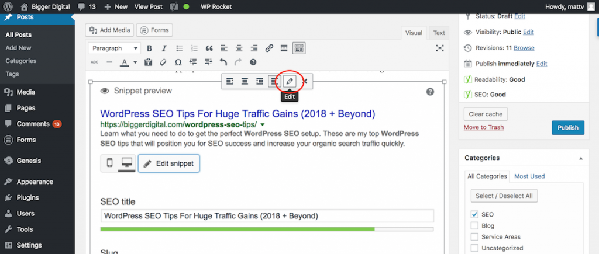
Task: Insert a numbered list
Action: tap(194, 48)
